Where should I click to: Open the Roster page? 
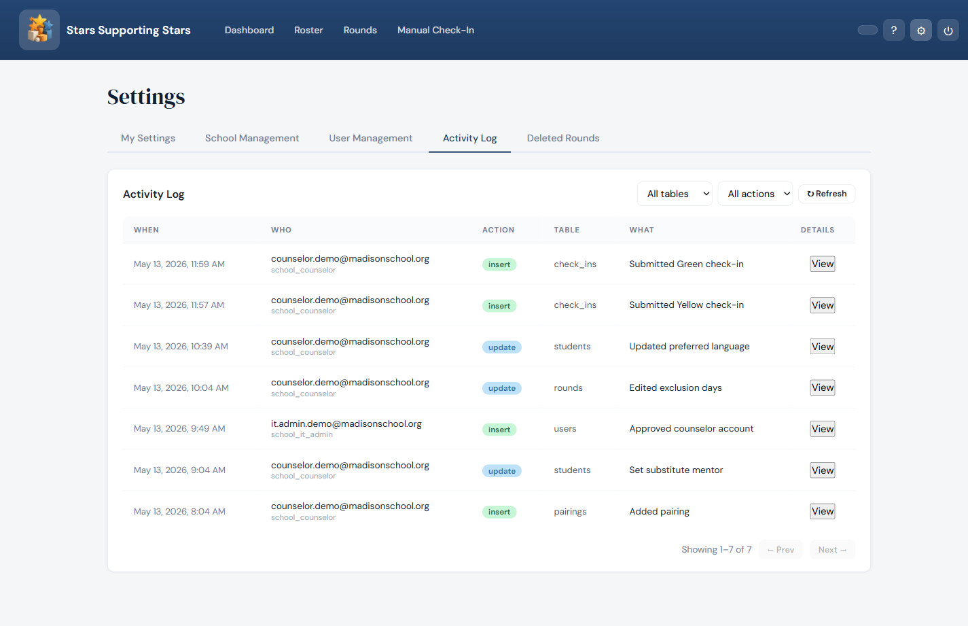click(308, 30)
